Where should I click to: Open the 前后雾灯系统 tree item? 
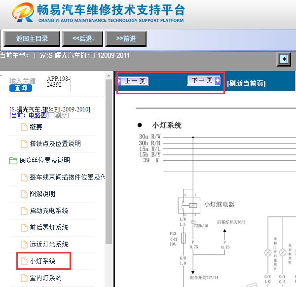coord(49,227)
